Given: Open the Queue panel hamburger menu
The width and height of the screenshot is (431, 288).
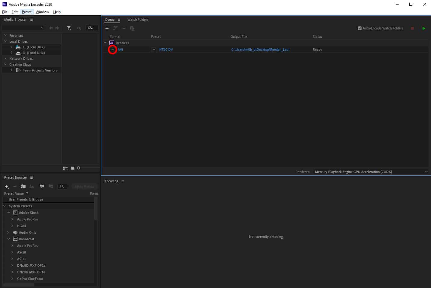Looking at the screenshot, I should pos(119,20).
